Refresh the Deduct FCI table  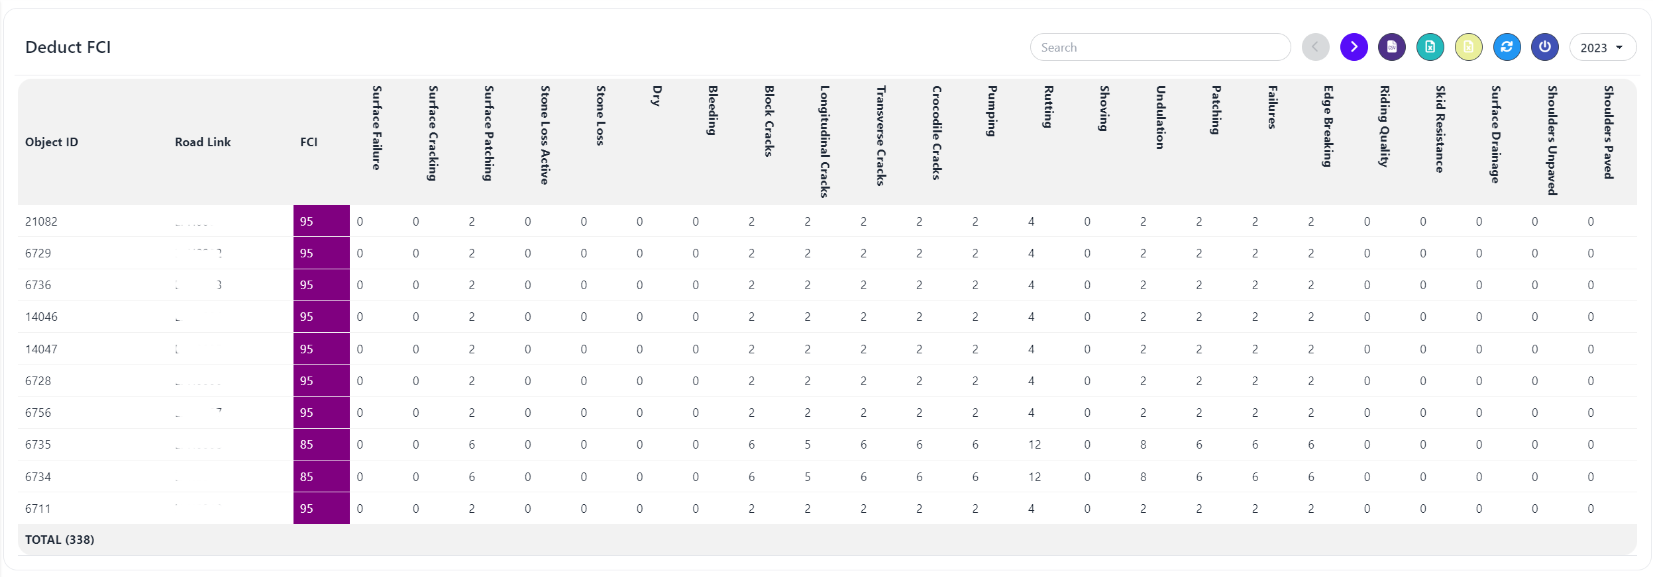pyautogui.click(x=1507, y=47)
